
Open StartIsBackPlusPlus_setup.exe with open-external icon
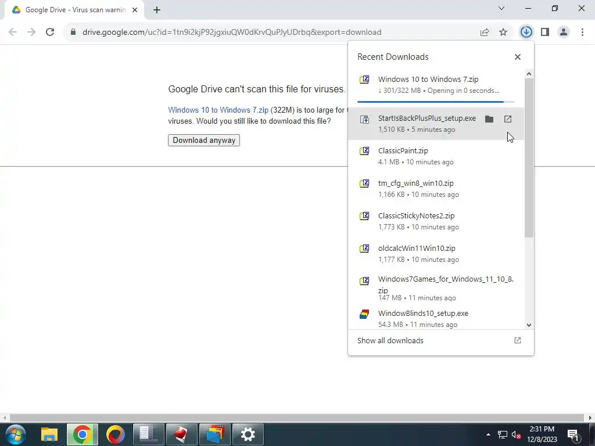point(508,119)
